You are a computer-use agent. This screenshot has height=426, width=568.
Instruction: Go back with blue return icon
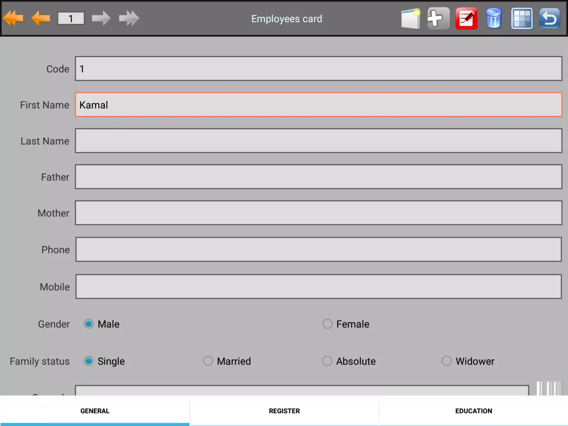click(550, 18)
